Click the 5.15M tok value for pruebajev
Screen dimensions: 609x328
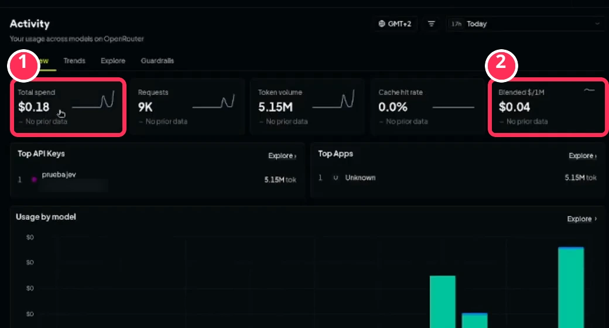click(x=280, y=180)
